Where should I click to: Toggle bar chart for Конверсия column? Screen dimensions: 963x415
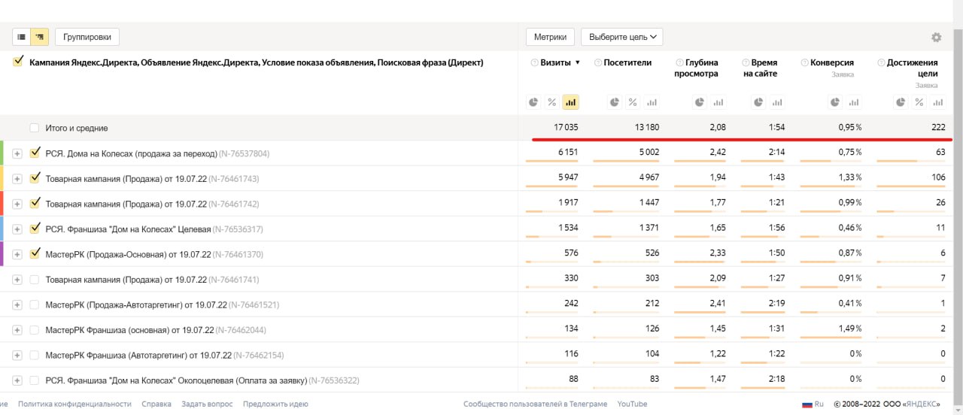coord(854,102)
